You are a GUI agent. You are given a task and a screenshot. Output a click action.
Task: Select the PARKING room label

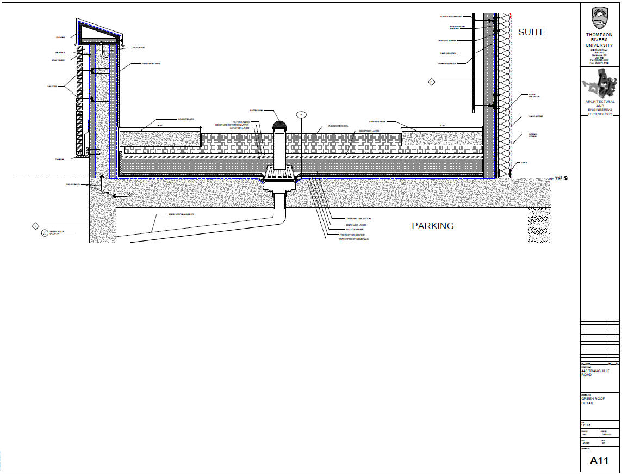[432, 226]
